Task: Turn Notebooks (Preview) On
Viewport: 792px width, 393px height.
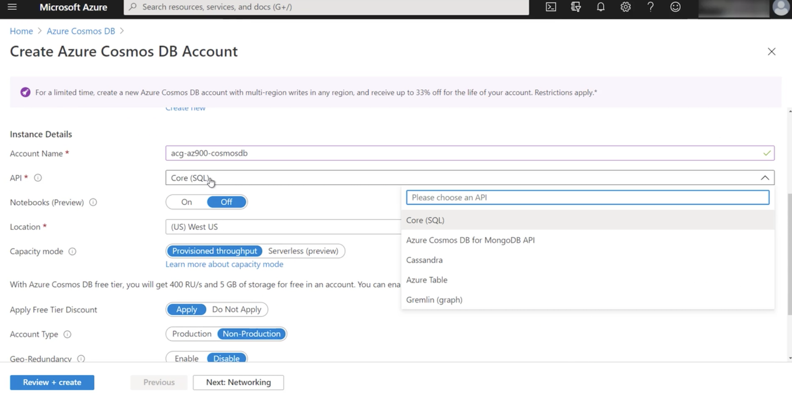Action: point(186,202)
